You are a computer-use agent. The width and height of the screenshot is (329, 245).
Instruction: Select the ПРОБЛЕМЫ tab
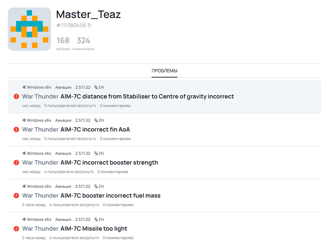tap(164, 71)
